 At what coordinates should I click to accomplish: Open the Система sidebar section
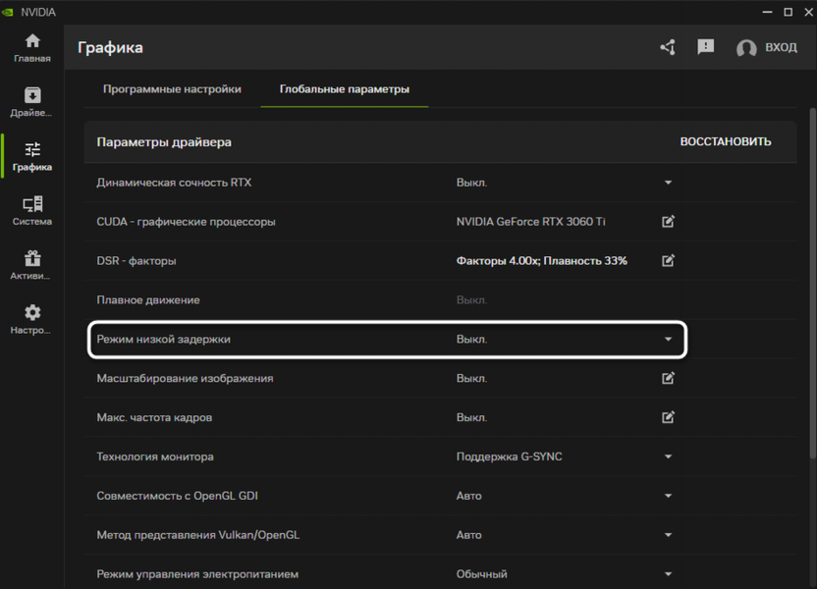(32, 210)
